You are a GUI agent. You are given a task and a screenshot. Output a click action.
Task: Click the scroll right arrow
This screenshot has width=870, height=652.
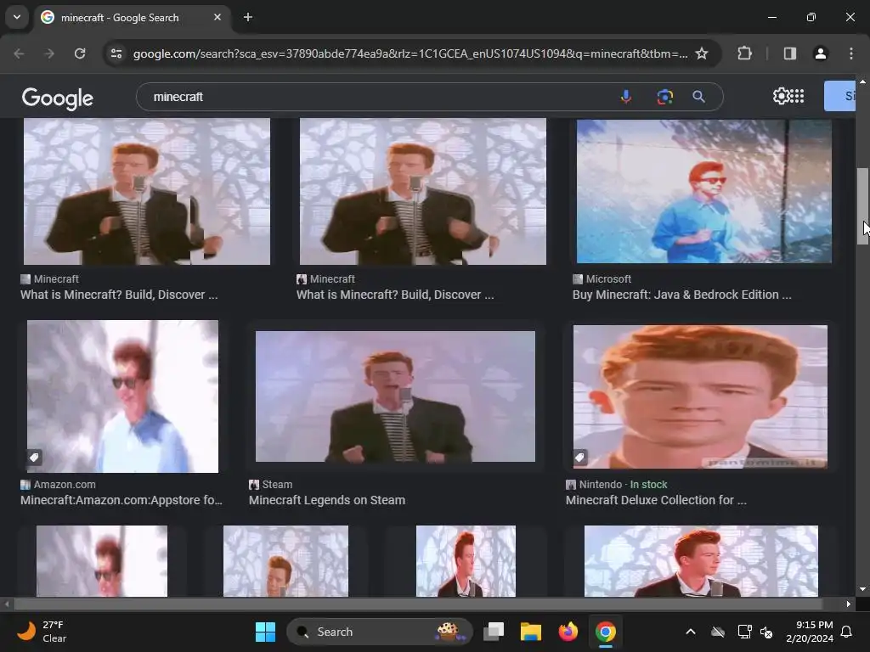[849, 604]
